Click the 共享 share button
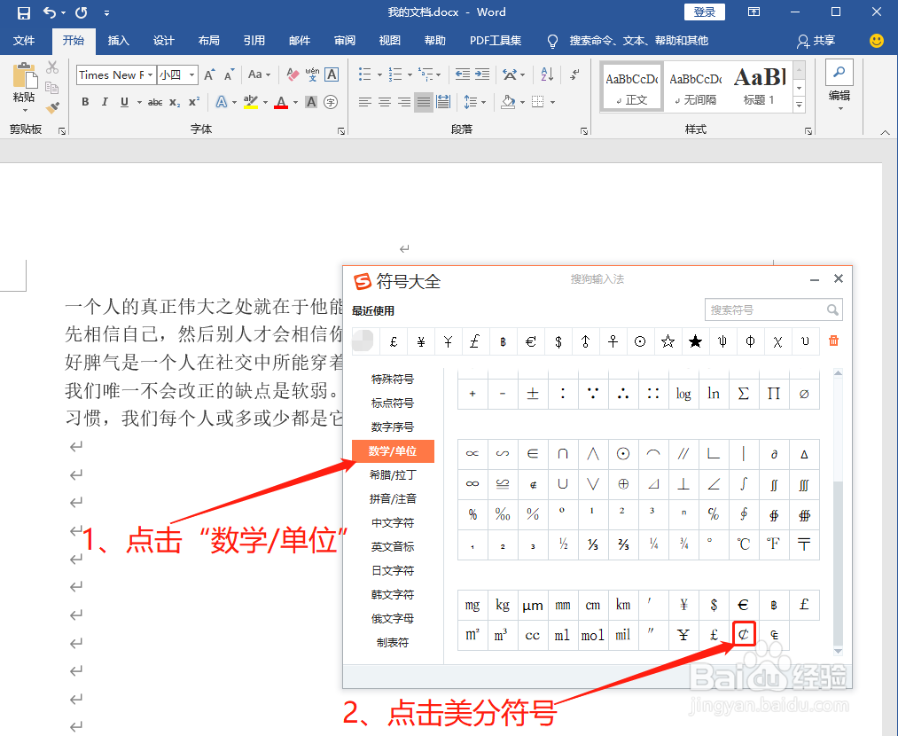898x736 pixels. pyautogui.click(x=816, y=40)
